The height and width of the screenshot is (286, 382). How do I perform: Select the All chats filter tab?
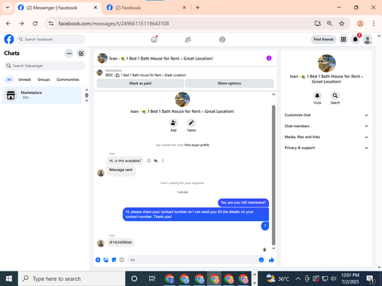coord(9,79)
